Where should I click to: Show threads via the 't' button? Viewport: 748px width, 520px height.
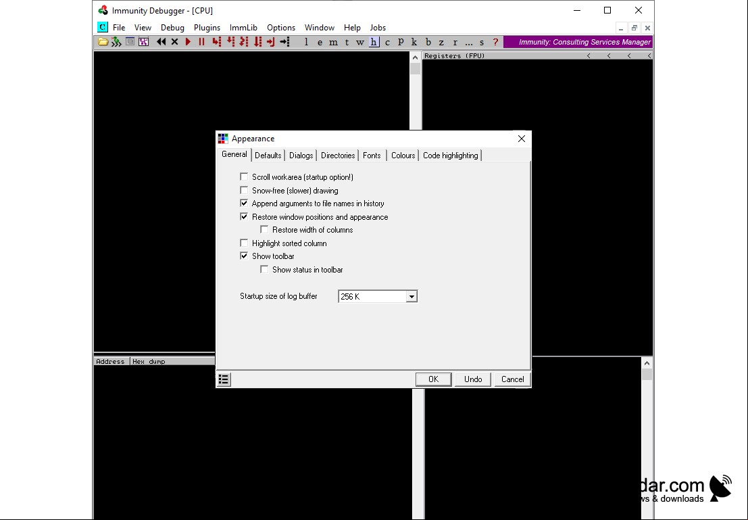tap(347, 42)
